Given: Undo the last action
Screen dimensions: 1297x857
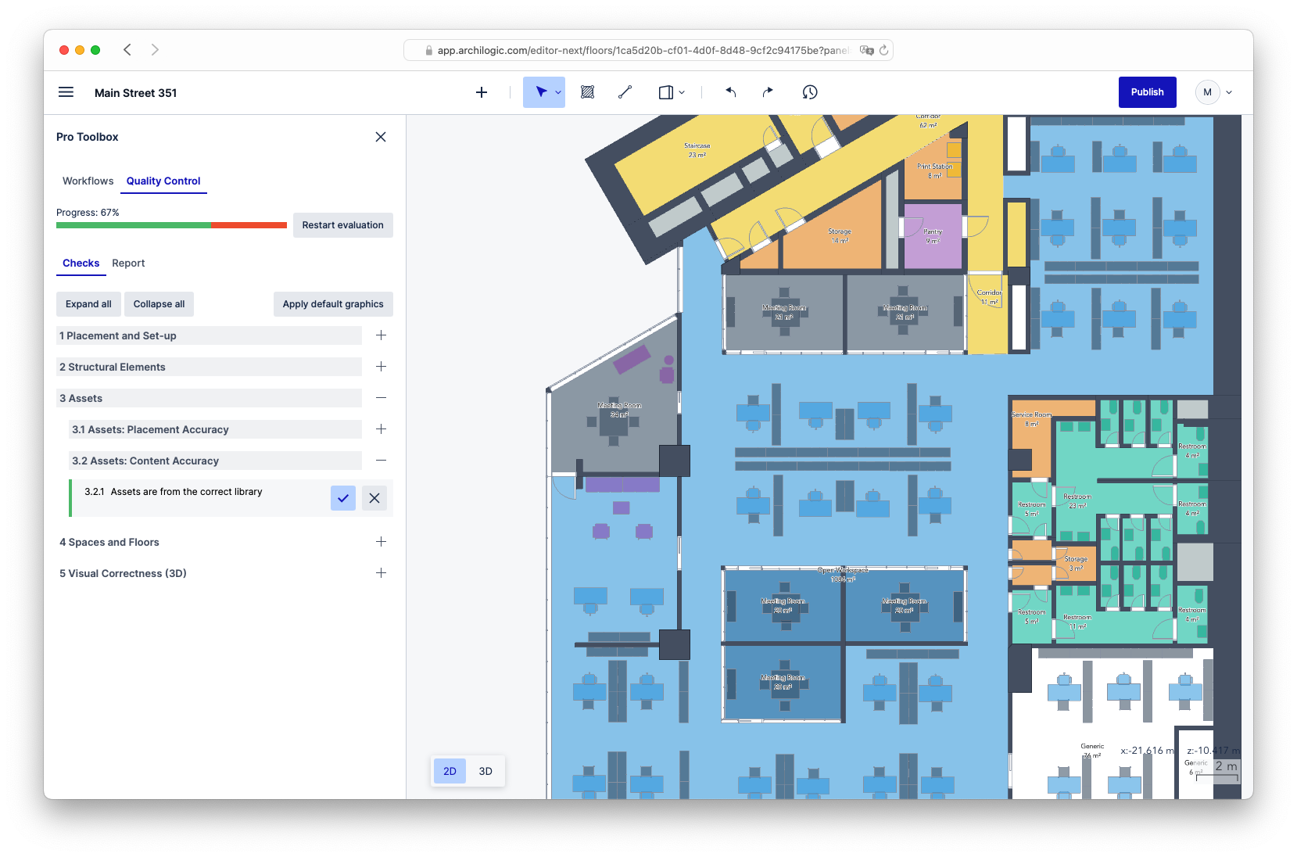Looking at the screenshot, I should coord(731,92).
